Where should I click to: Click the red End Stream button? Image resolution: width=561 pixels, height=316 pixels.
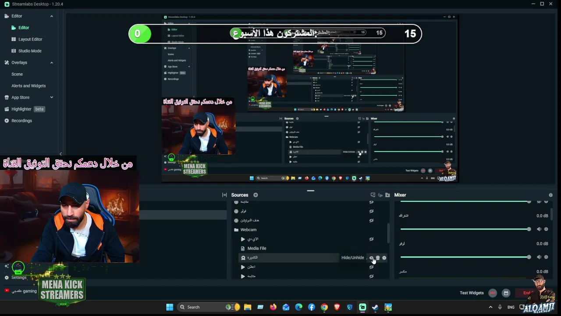tap(528, 293)
